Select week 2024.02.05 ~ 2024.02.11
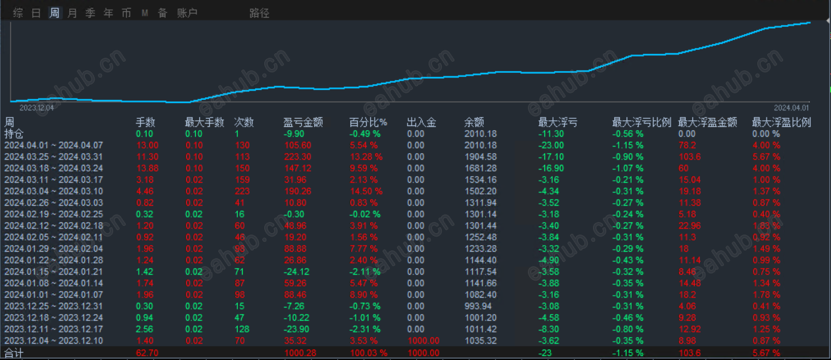831x360 pixels. 54,236
